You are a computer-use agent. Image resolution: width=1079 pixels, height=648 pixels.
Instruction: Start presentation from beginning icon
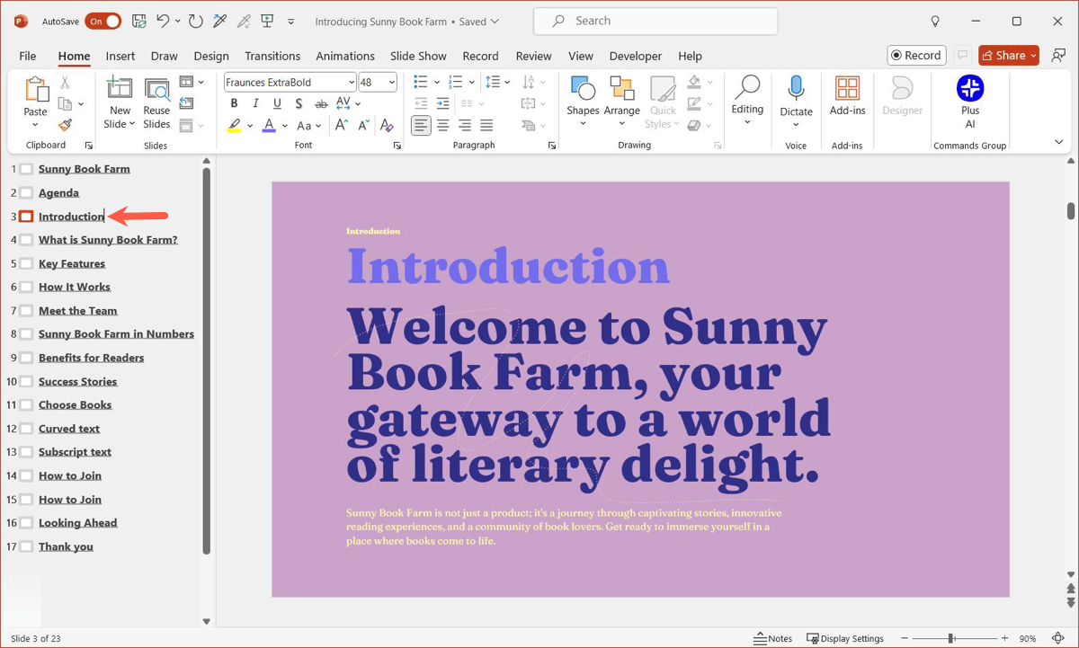[267, 21]
